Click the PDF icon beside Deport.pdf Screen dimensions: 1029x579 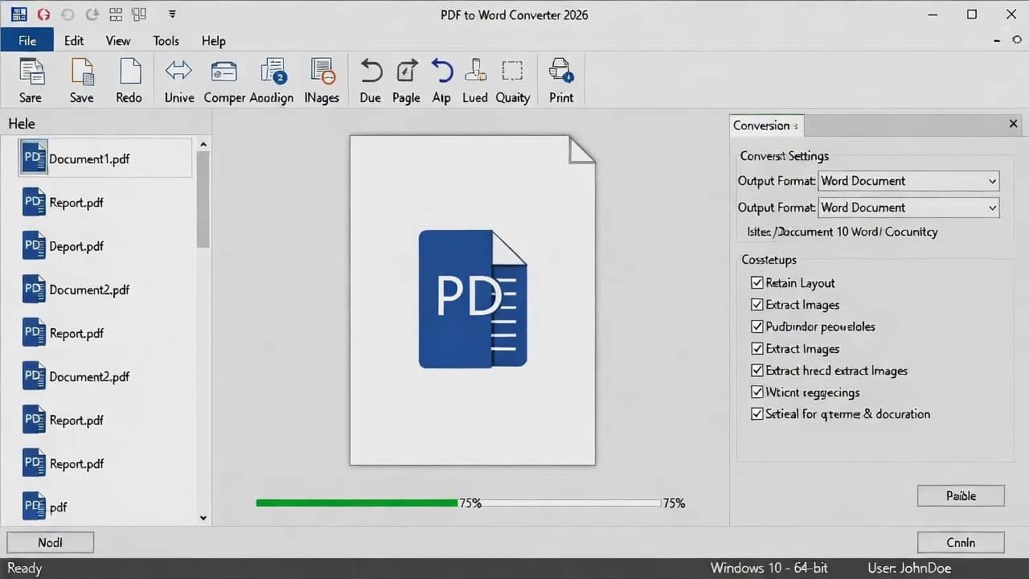click(34, 246)
